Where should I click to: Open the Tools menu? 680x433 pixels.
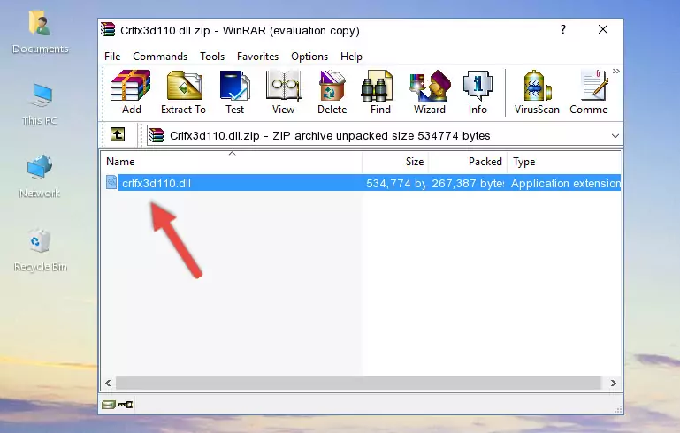[x=212, y=57]
